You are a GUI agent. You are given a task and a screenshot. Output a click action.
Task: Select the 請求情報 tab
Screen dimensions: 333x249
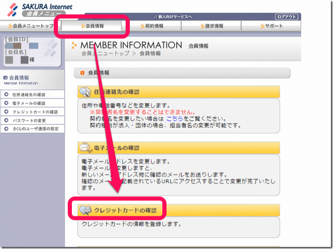coord(213,26)
